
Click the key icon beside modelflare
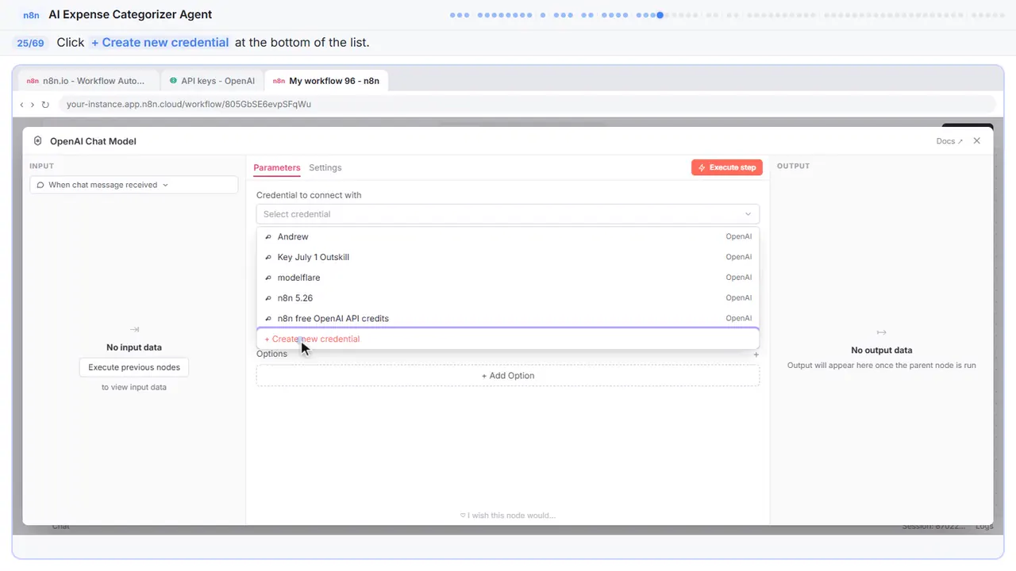268,278
